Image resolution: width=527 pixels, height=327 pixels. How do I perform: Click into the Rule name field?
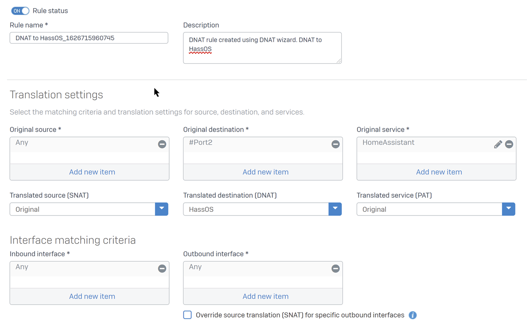(x=89, y=38)
